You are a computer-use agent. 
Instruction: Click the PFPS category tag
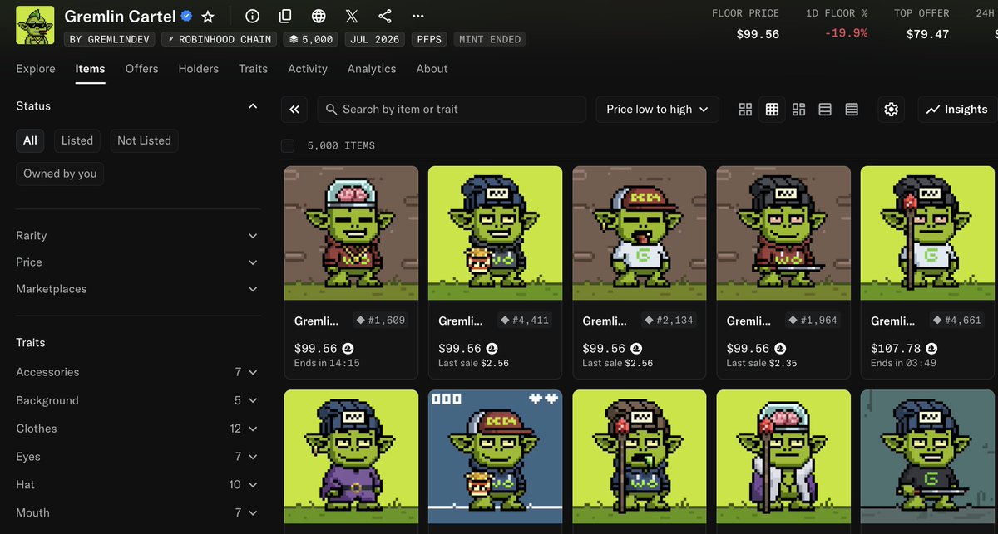429,39
